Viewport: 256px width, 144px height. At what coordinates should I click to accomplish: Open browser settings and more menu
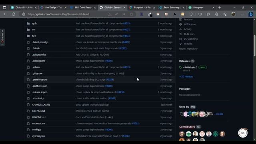(x=242, y=14)
